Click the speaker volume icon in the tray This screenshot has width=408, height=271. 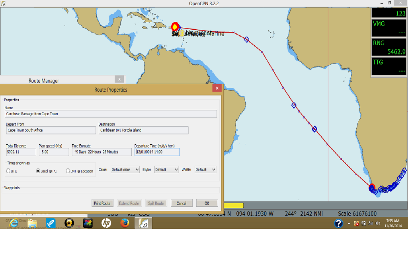click(377, 223)
